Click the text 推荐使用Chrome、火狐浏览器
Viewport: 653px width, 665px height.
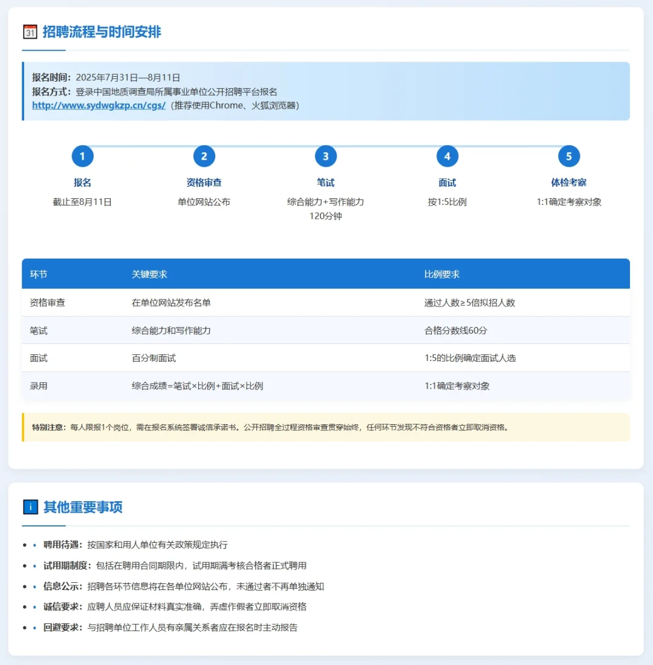coord(235,106)
